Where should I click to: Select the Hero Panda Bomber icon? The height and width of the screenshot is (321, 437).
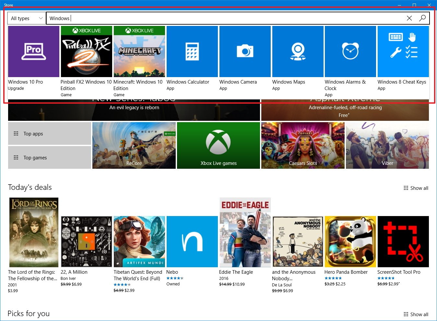coord(350,242)
